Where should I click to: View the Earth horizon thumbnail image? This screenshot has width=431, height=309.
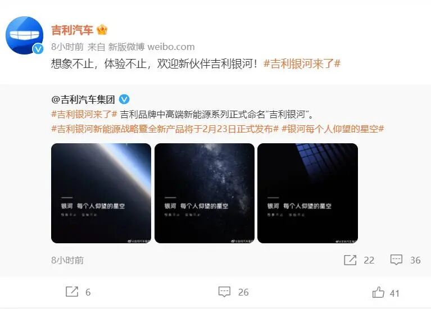pyautogui.click(x=101, y=193)
